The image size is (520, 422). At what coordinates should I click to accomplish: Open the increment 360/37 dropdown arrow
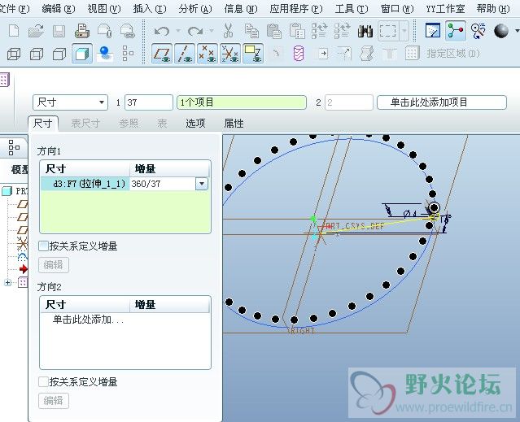click(x=202, y=184)
